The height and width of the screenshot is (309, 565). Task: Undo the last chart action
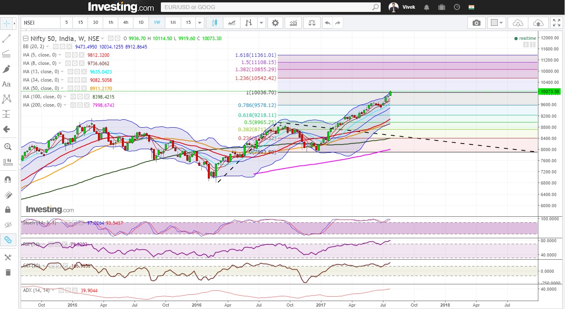pyautogui.click(x=327, y=23)
